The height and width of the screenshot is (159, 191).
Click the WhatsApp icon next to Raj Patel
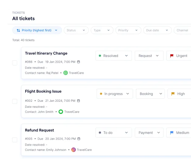(x=66, y=73)
